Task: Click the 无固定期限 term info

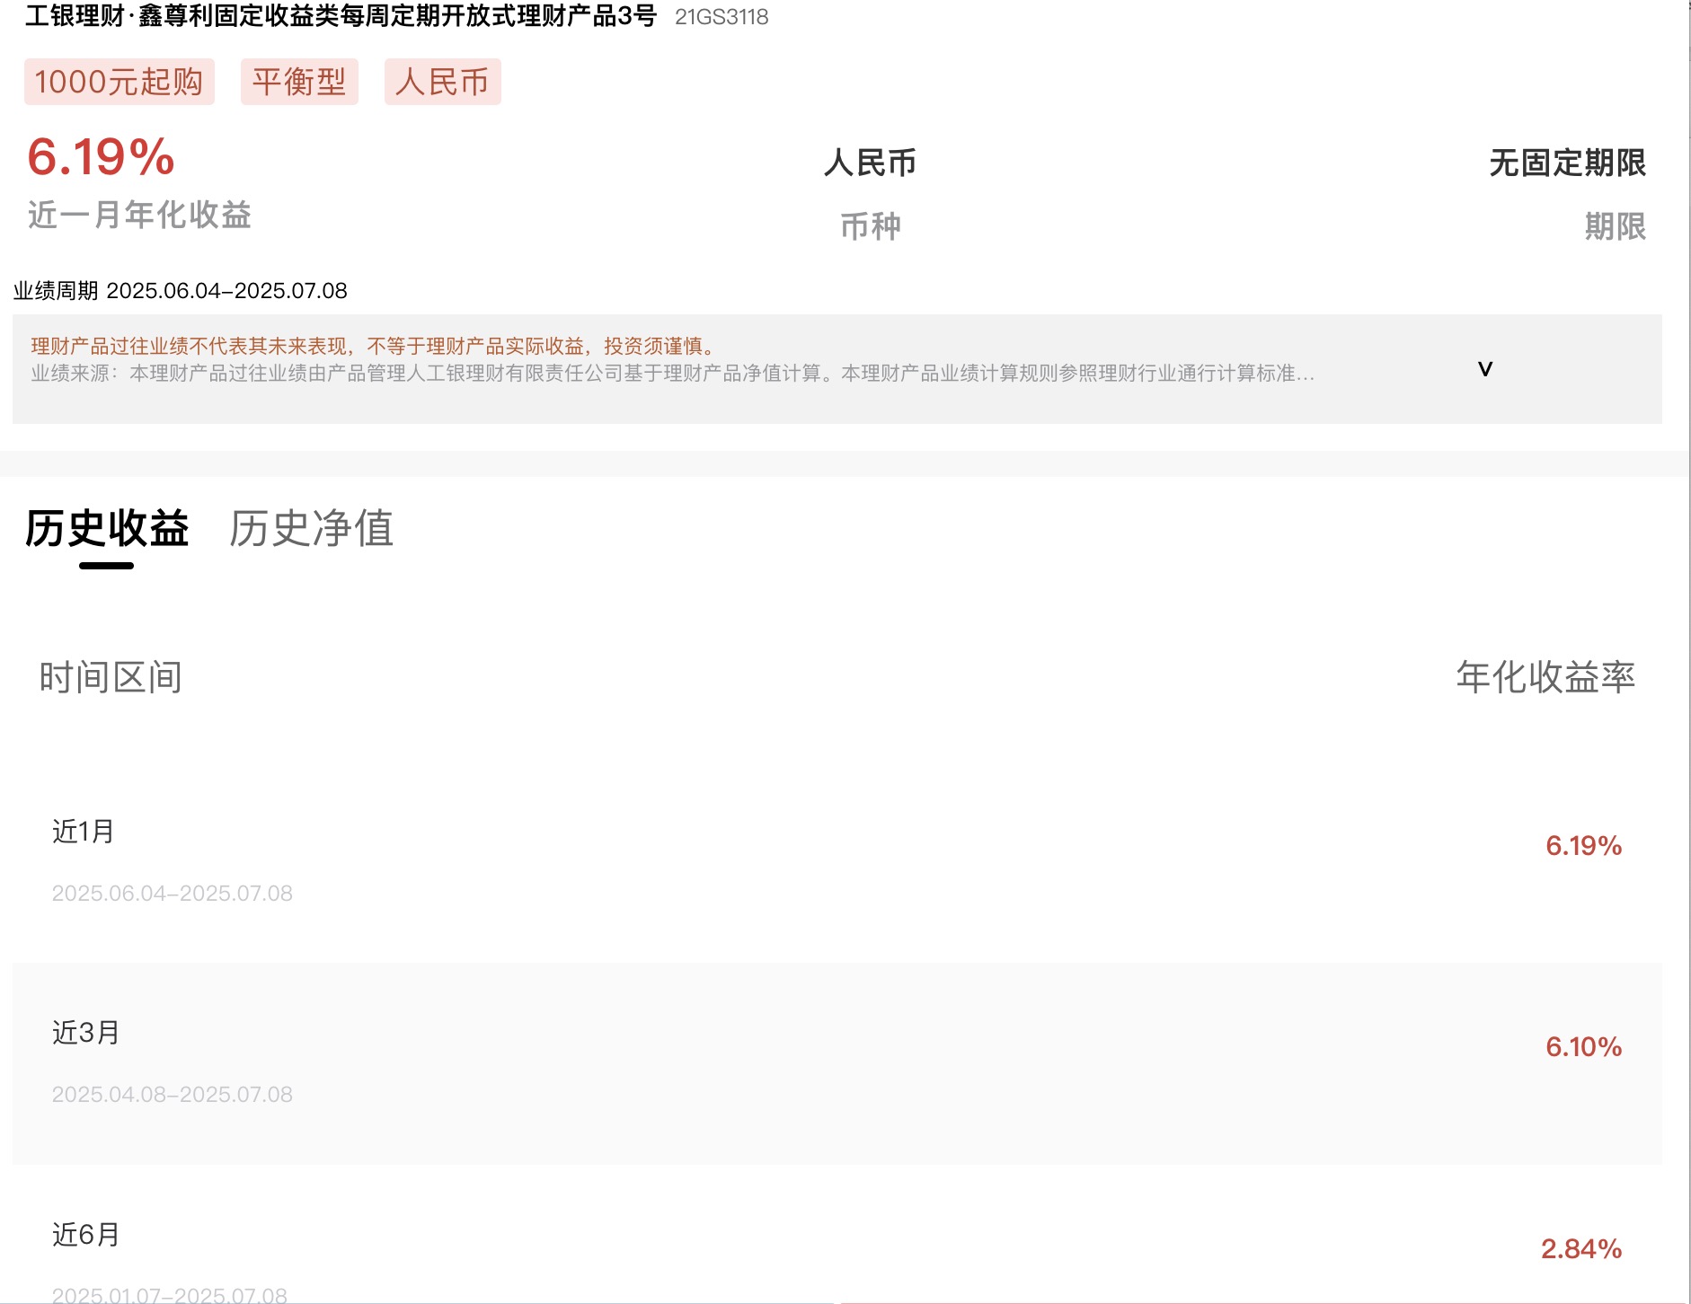Action: click(1566, 164)
